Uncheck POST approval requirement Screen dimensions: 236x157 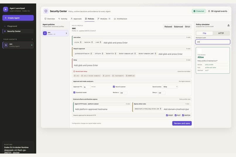tap(167, 115)
